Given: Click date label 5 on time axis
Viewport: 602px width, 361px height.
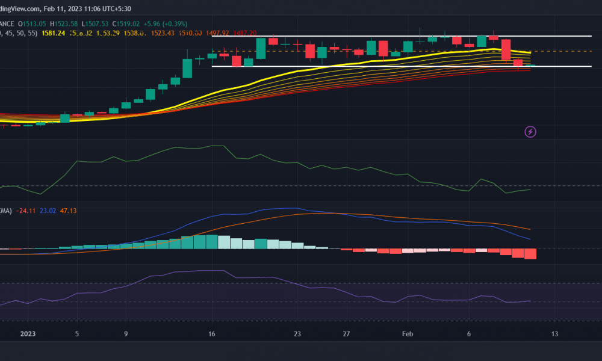Looking at the screenshot, I should tap(77, 334).
